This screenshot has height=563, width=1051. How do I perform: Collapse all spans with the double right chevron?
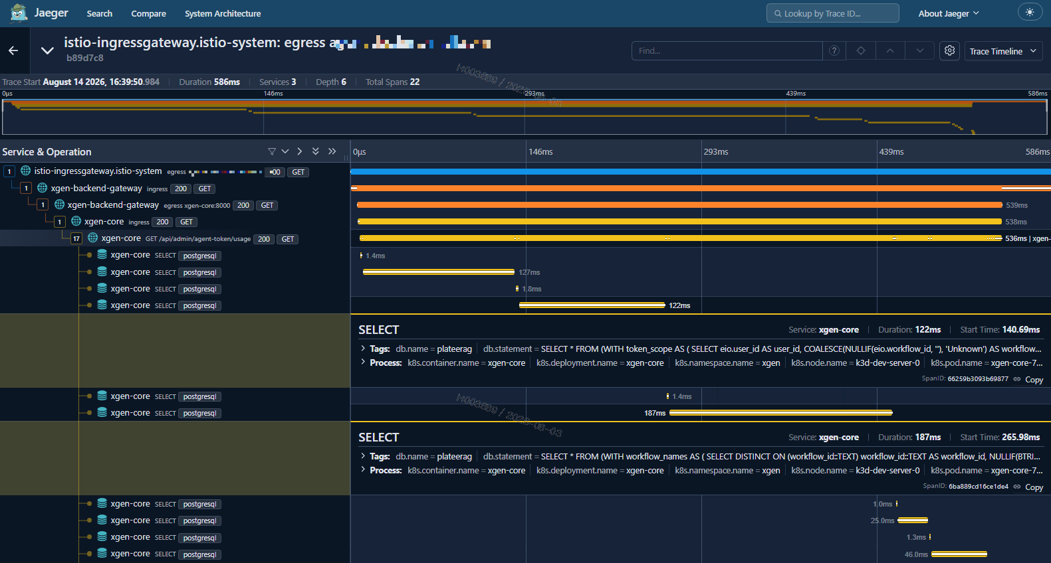pyautogui.click(x=332, y=151)
